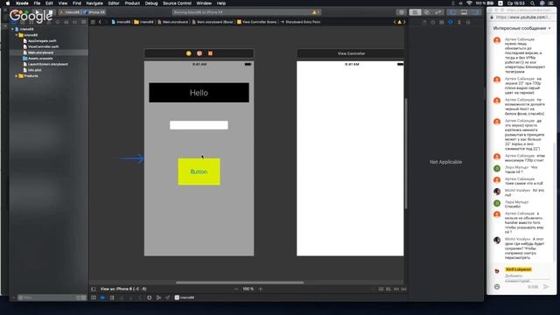Click the jump bar warning issue icon

[x=400, y=22]
